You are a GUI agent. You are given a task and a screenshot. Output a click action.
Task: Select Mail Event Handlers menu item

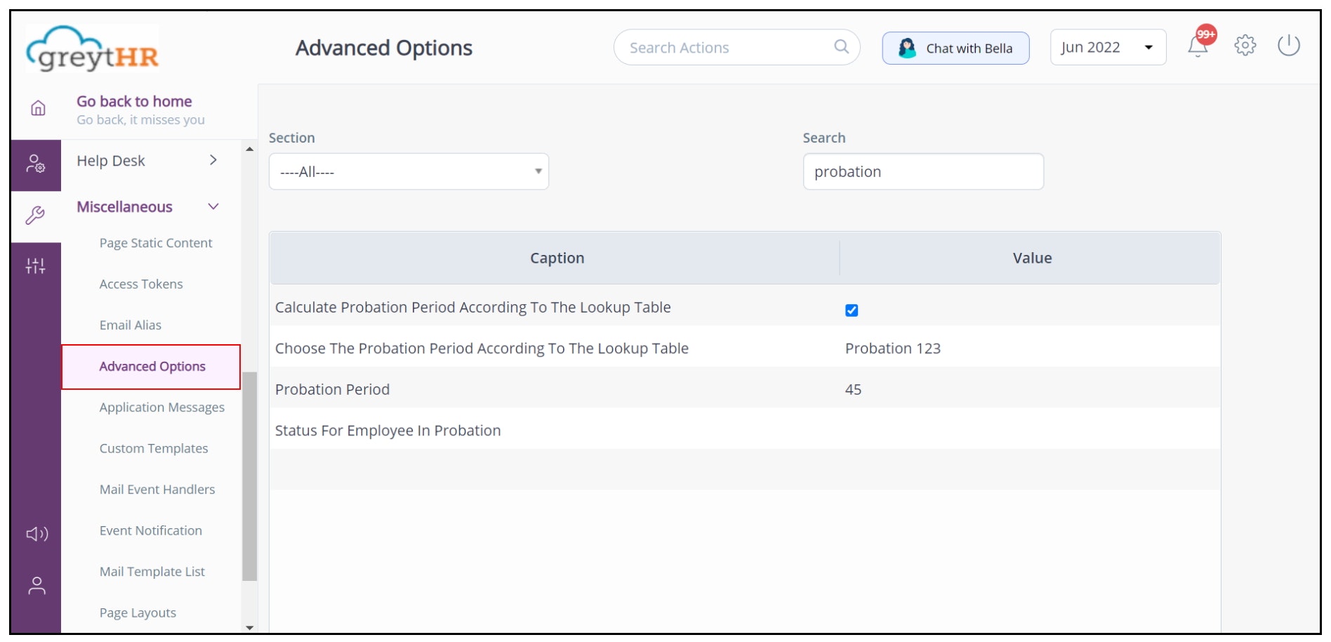[x=157, y=490]
